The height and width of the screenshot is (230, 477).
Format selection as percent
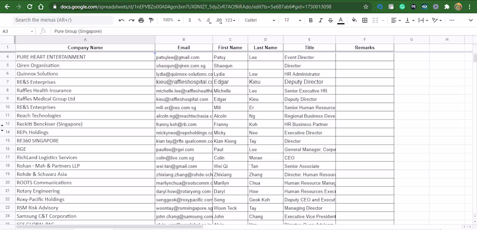[199, 20]
